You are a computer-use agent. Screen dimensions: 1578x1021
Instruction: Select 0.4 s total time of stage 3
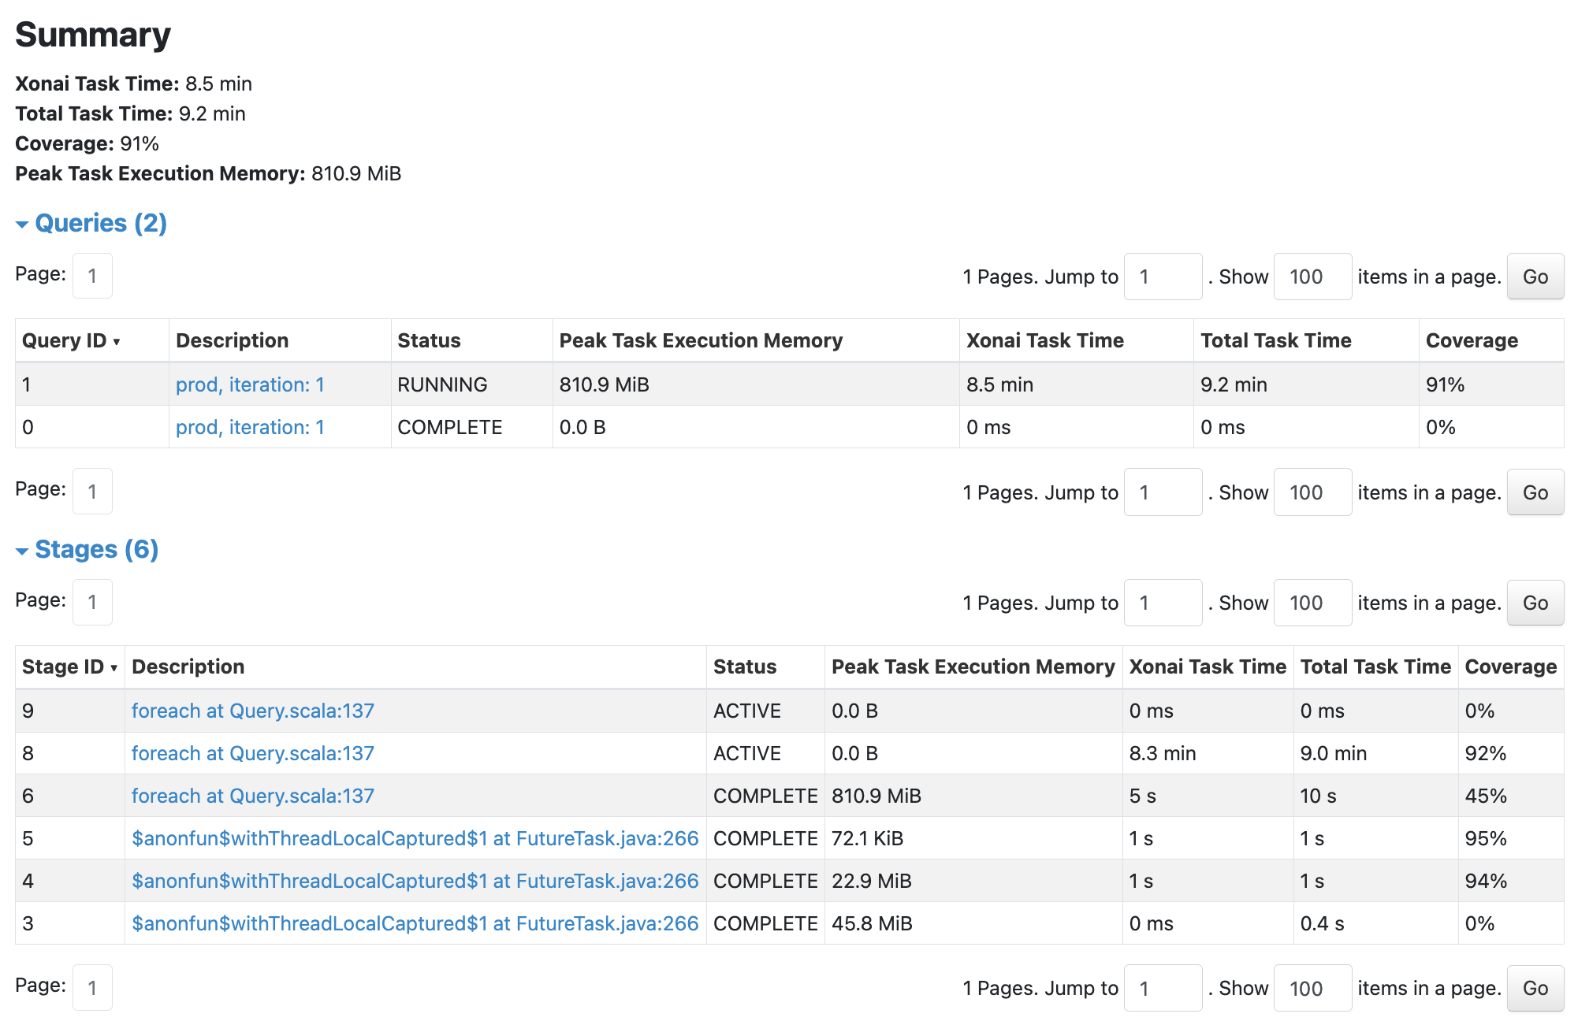(x=1375, y=923)
